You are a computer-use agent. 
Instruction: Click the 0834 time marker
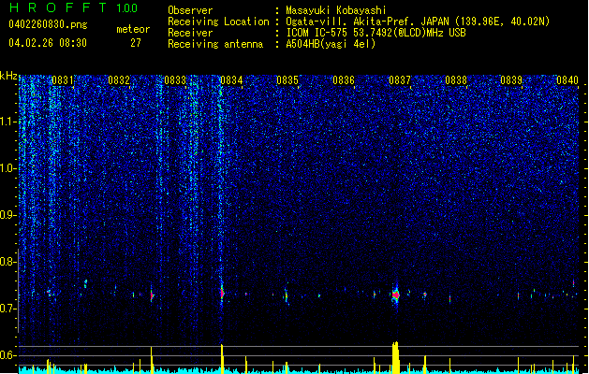pos(231,80)
